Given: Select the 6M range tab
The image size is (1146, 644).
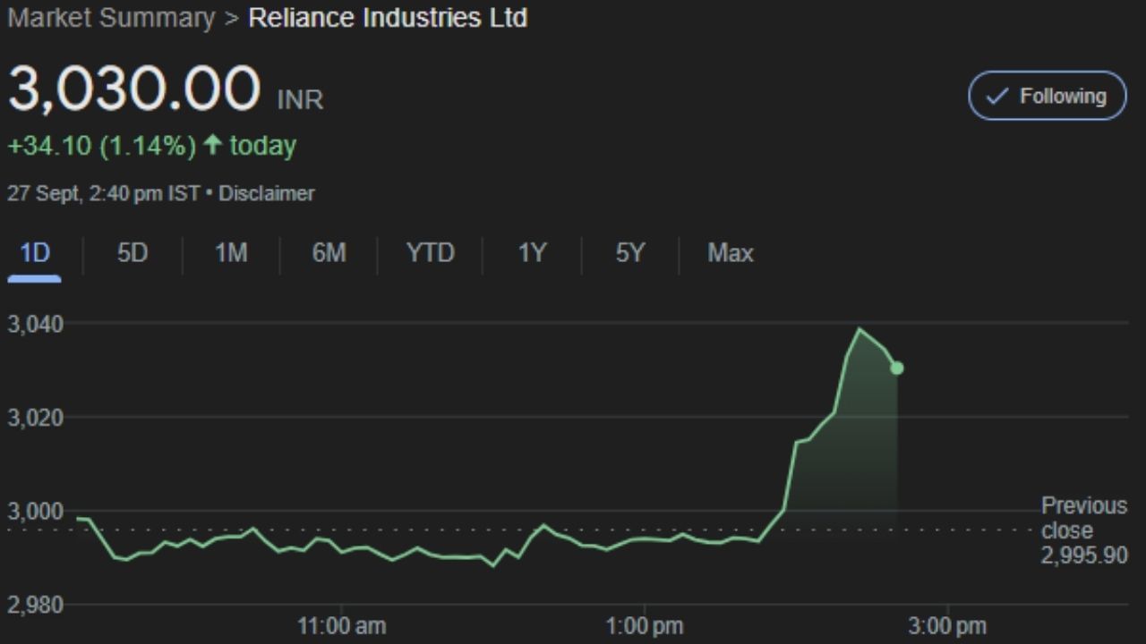Looking at the screenshot, I should [329, 253].
